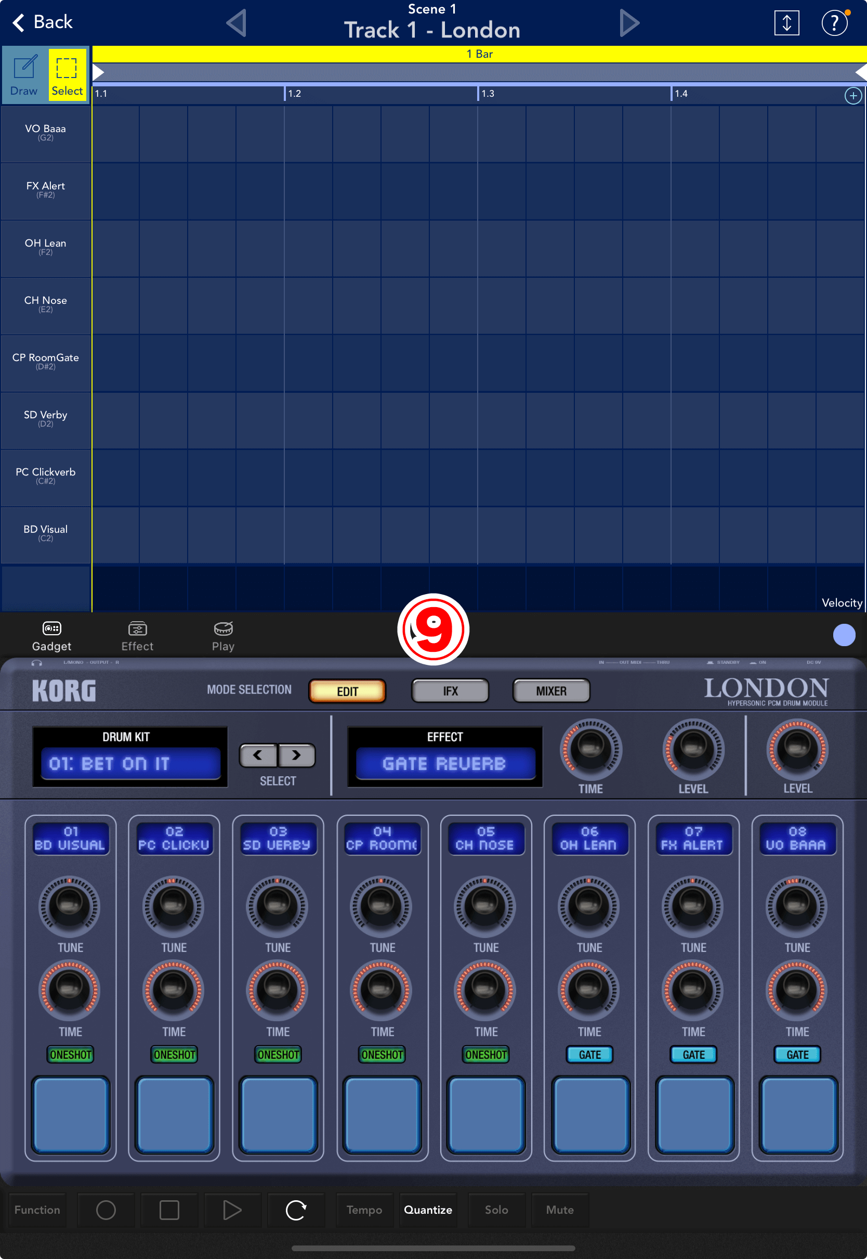Toggle GATE on pad 06 OH Lean

pyautogui.click(x=589, y=1055)
